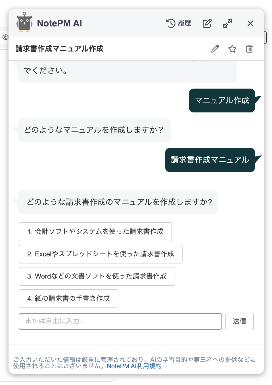Select option 4 紙の請求書の手書き作成
Viewport: 272px width, 385px height.
[68, 299]
